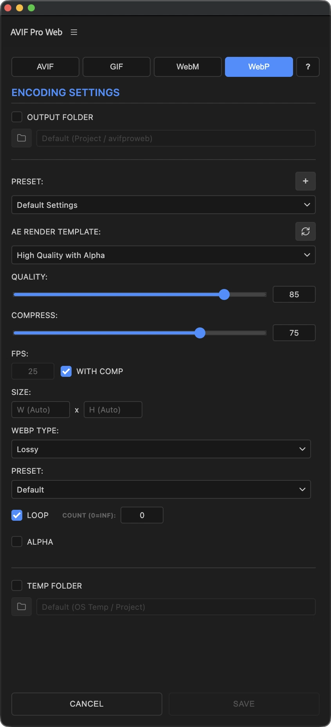
Task: Click the Compress value field showing 75
Action: click(294, 333)
